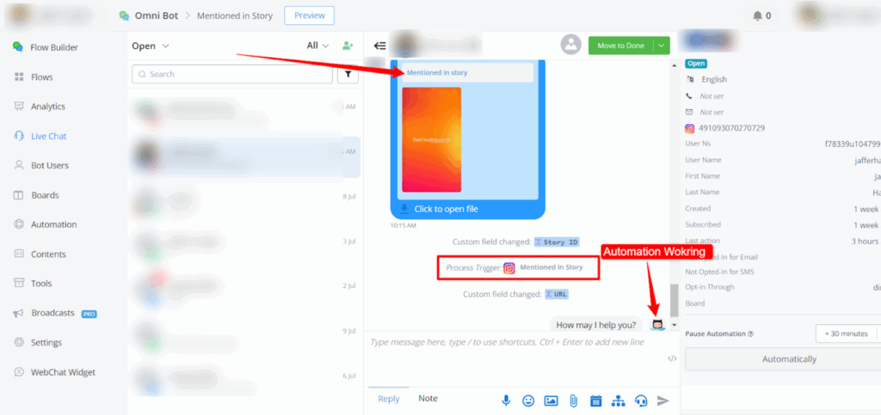Click the + 30 minutes pause button
This screenshot has height=415, width=881.
pyautogui.click(x=845, y=333)
